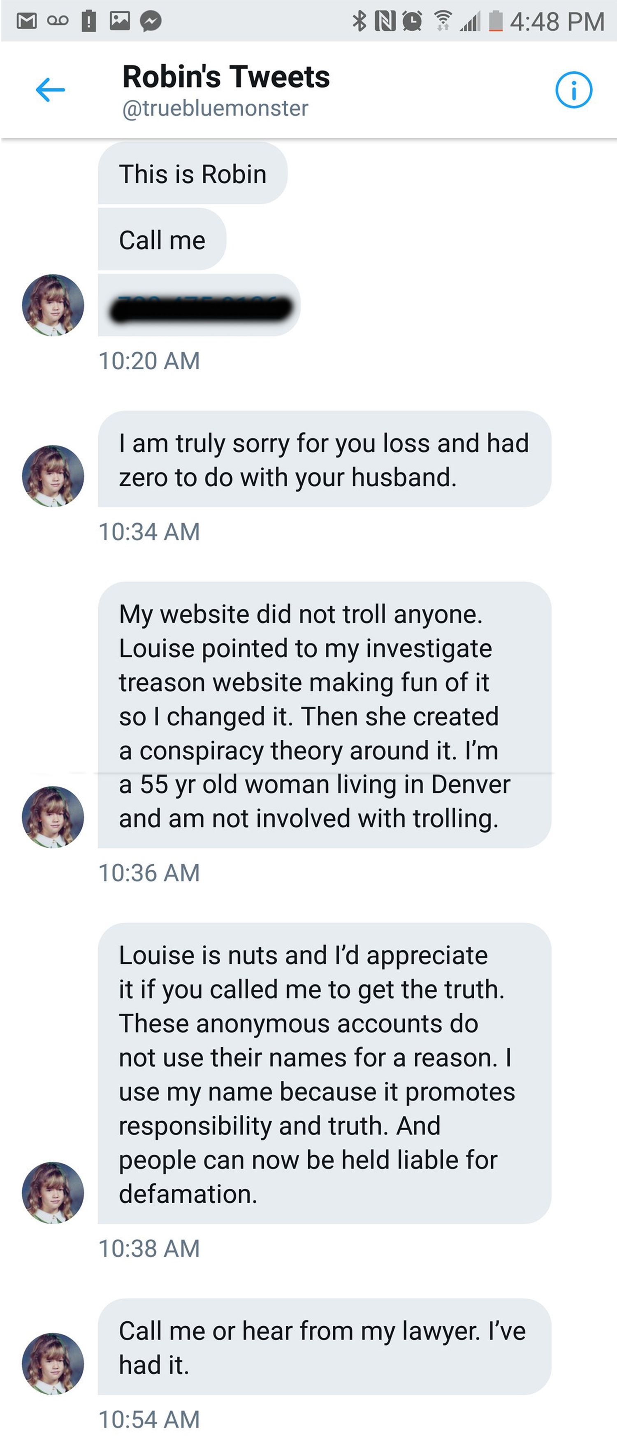Tap the redacted phone number message
The height and width of the screenshot is (1451, 617).
[x=199, y=306]
